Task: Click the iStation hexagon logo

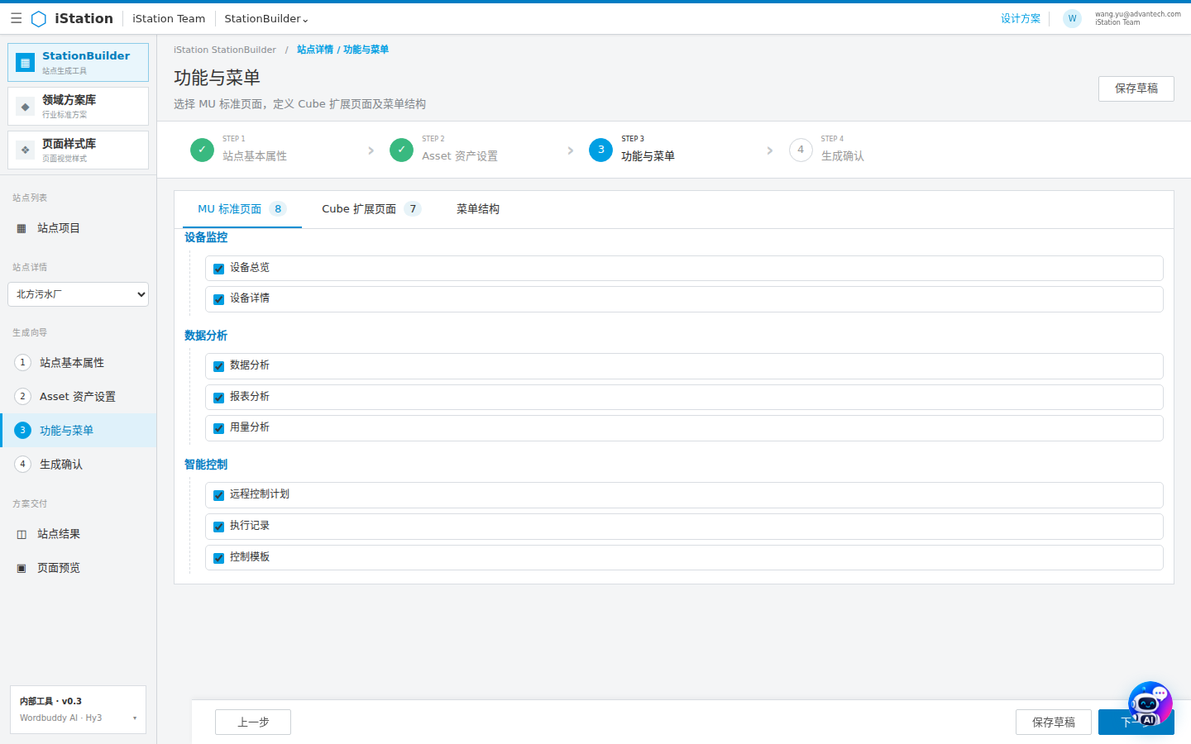Action: (39, 18)
